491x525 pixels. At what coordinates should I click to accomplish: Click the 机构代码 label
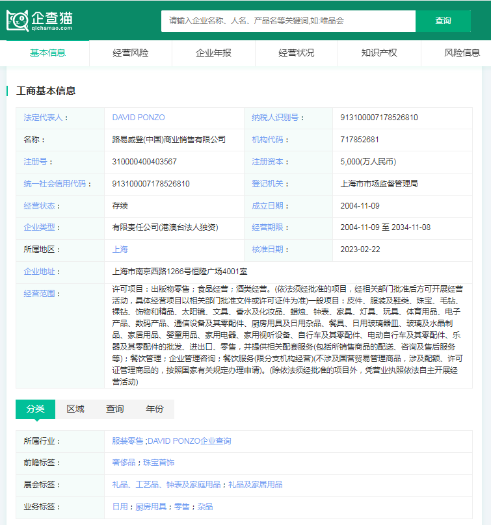point(267,140)
